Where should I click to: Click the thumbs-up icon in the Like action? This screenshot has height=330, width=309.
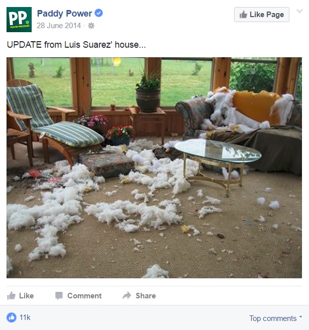point(11,296)
